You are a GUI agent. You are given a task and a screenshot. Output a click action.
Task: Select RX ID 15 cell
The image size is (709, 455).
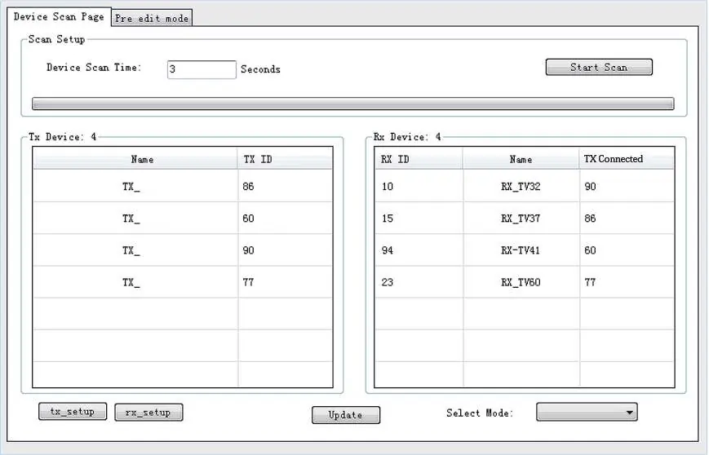[419, 219]
